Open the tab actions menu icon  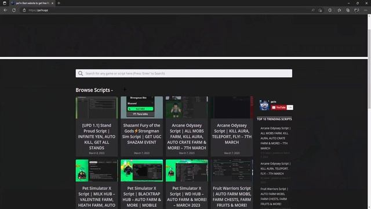pyautogui.click(x=5, y=3)
